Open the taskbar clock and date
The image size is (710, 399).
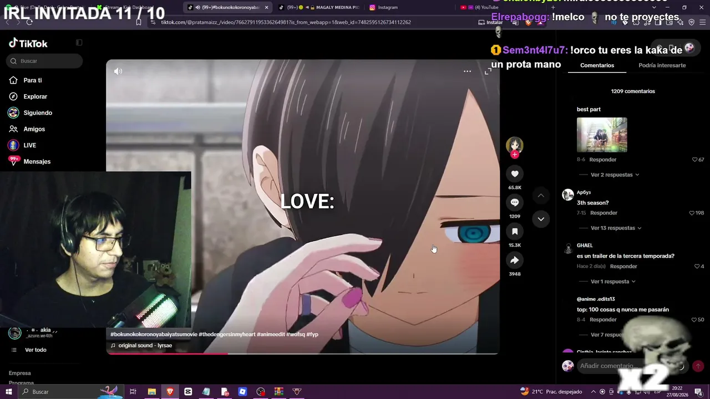678,392
